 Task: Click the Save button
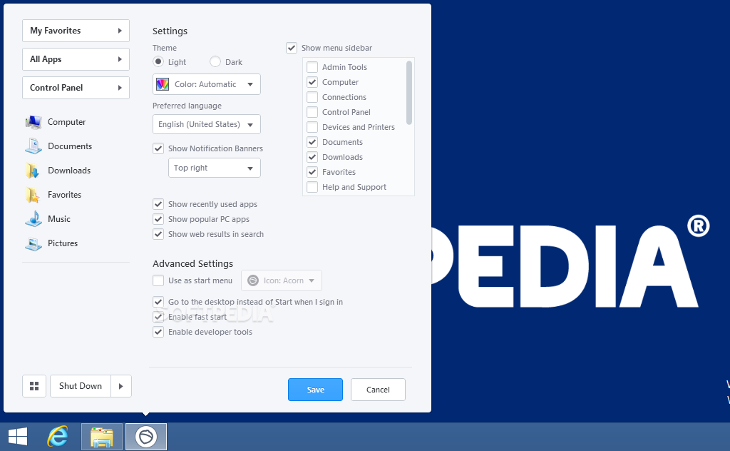point(315,390)
